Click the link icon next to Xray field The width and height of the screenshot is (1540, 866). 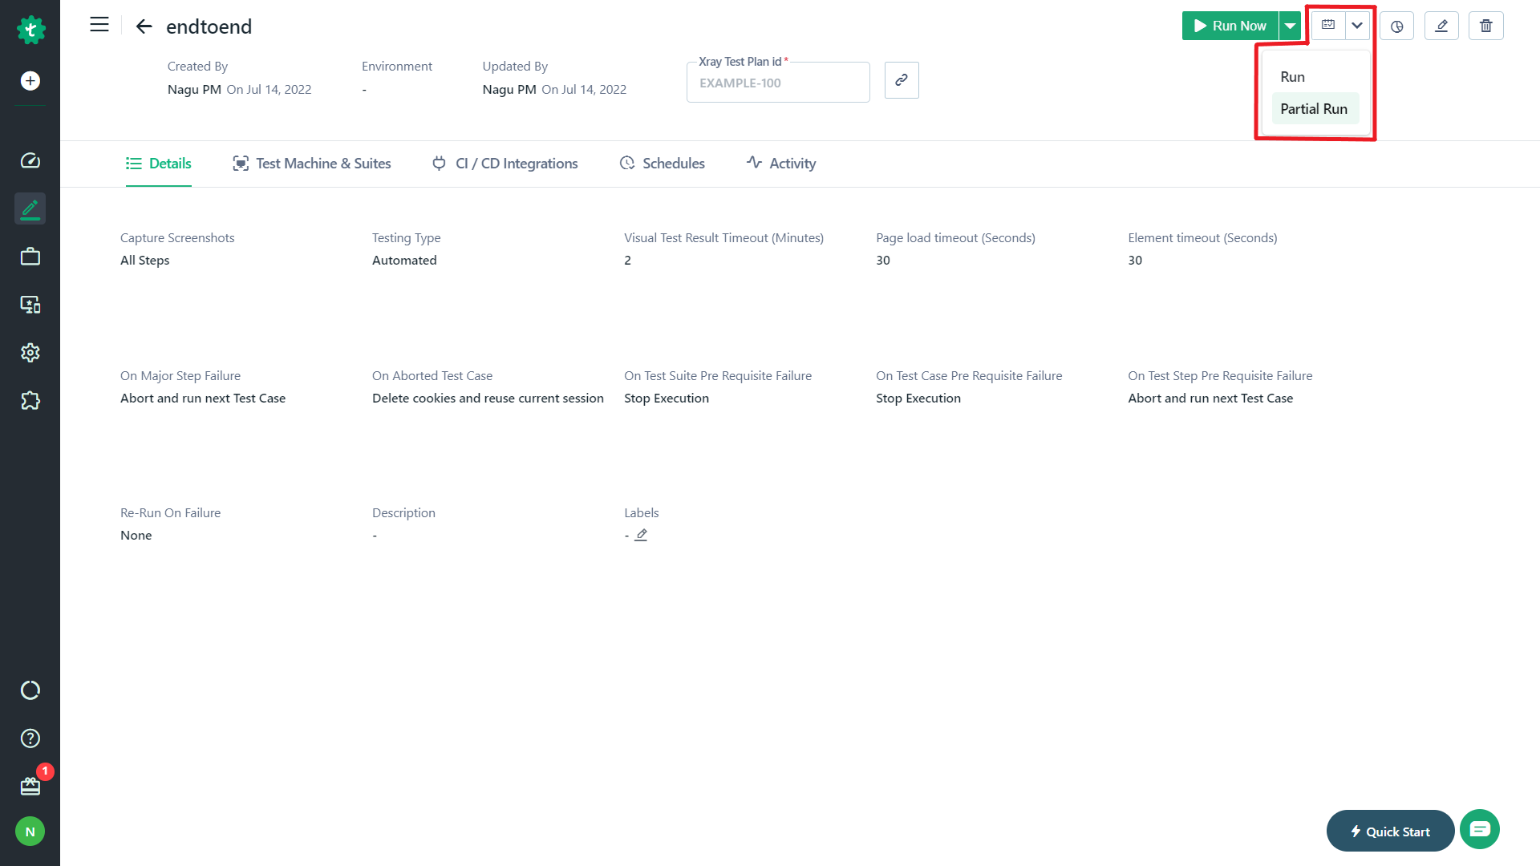click(x=902, y=80)
